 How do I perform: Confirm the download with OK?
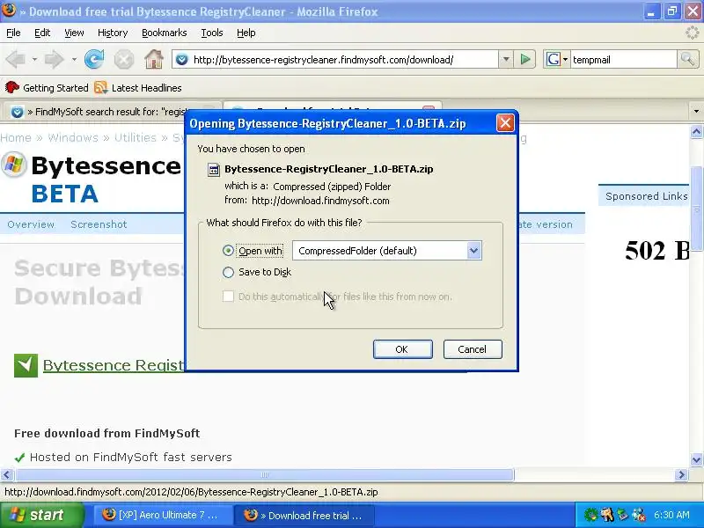[x=403, y=349]
